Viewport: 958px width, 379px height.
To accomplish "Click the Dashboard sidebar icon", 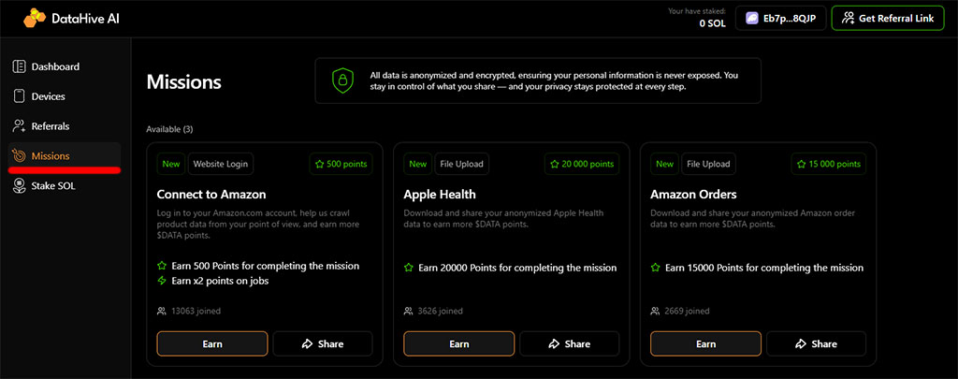I will [19, 66].
